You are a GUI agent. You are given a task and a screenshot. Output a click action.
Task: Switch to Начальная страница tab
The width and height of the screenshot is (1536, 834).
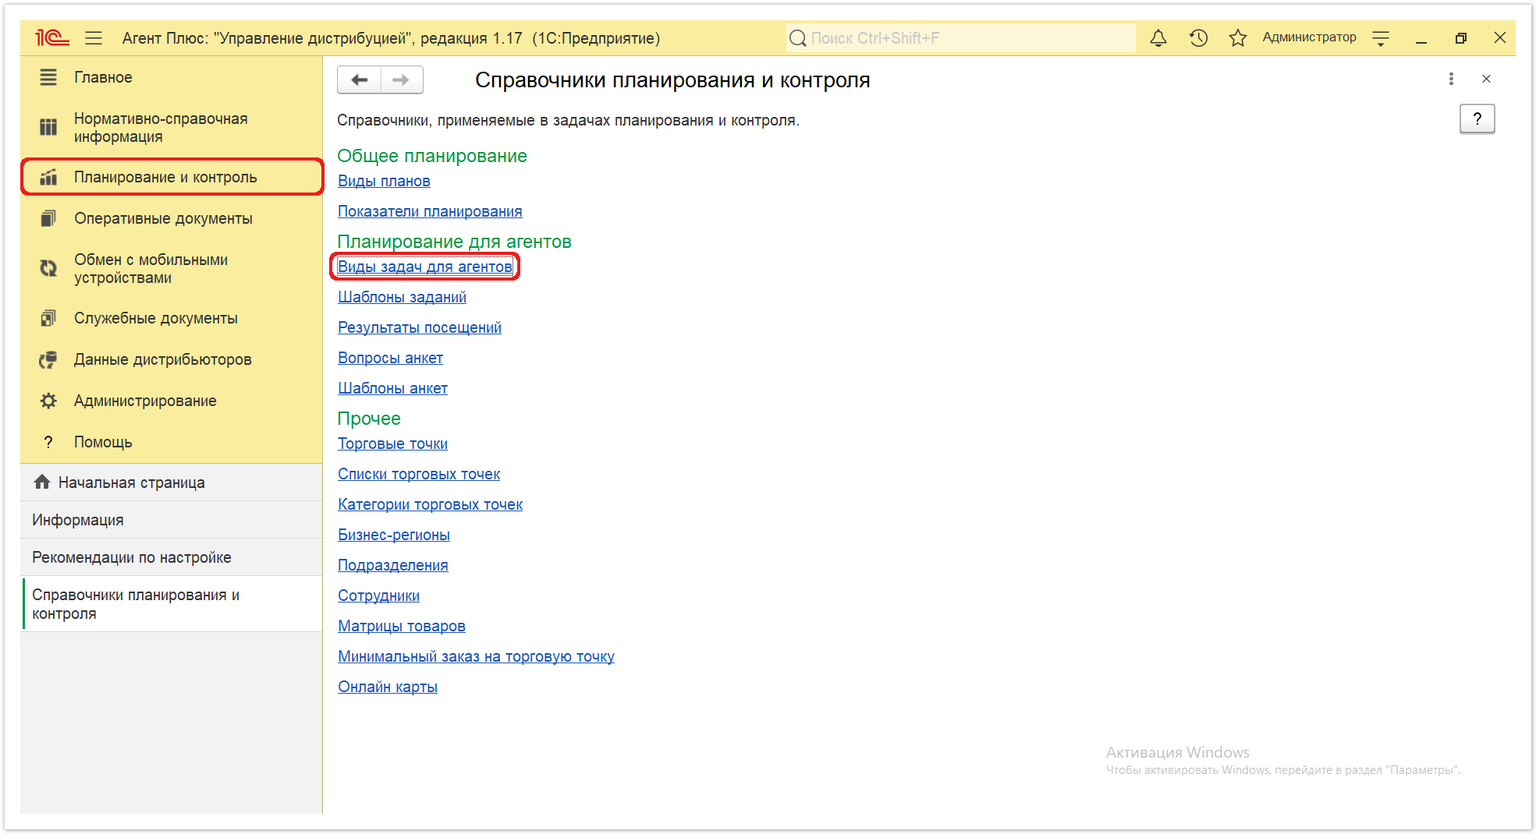pyautogui.click(x=172, y=482)
